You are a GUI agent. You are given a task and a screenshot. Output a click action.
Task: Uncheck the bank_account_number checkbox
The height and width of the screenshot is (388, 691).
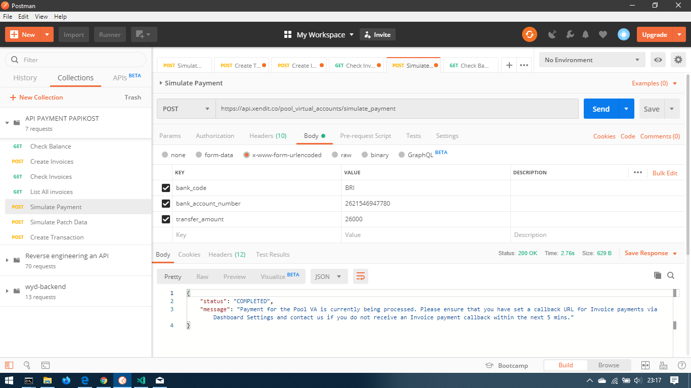point(166,204)
